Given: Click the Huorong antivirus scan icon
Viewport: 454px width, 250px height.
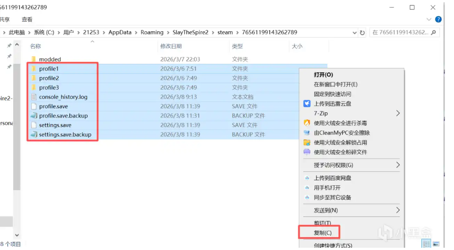Looking at the screenshot, I should coord(307,123).
